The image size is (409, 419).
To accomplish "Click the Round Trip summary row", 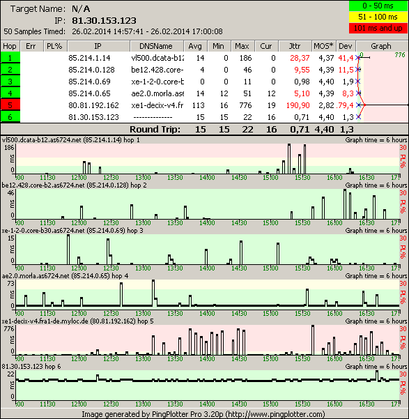I will click(x=204, y=130).
